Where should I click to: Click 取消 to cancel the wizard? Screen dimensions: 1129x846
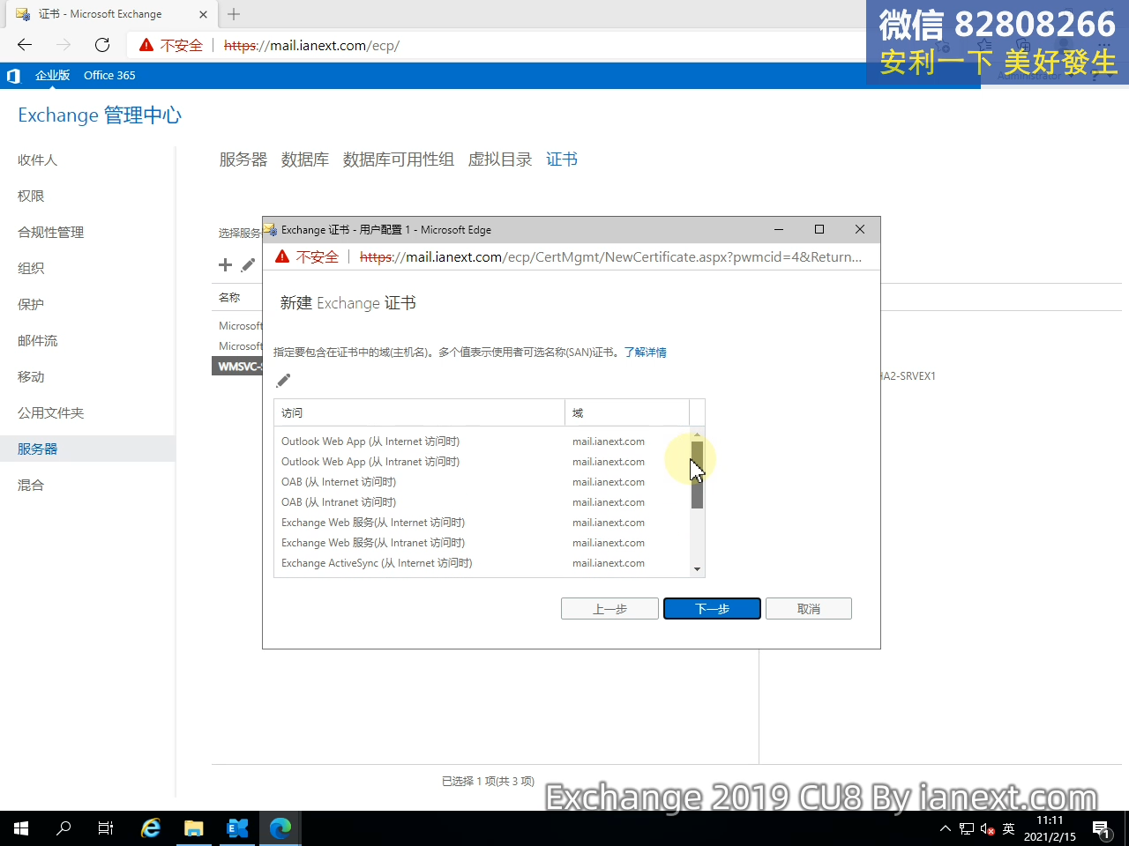point(809,609)
